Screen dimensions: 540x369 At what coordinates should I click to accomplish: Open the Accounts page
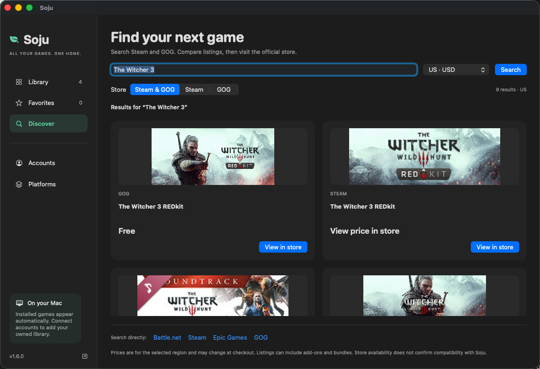pos(49,163)
